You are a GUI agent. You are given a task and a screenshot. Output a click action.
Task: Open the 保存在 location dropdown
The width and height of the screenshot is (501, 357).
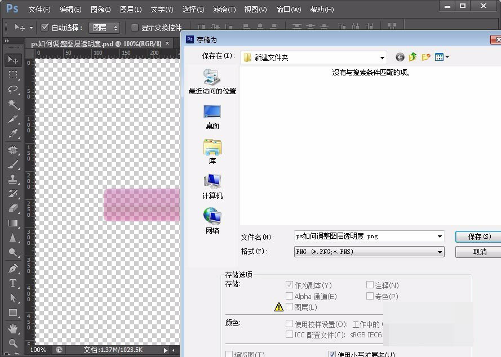pos(383,57)
